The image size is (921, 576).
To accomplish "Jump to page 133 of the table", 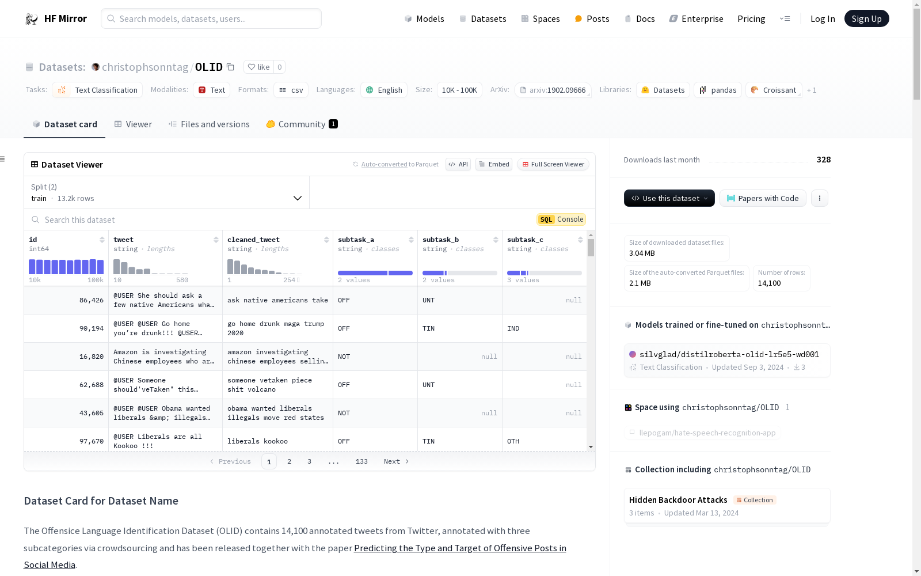I will point(361,461).
